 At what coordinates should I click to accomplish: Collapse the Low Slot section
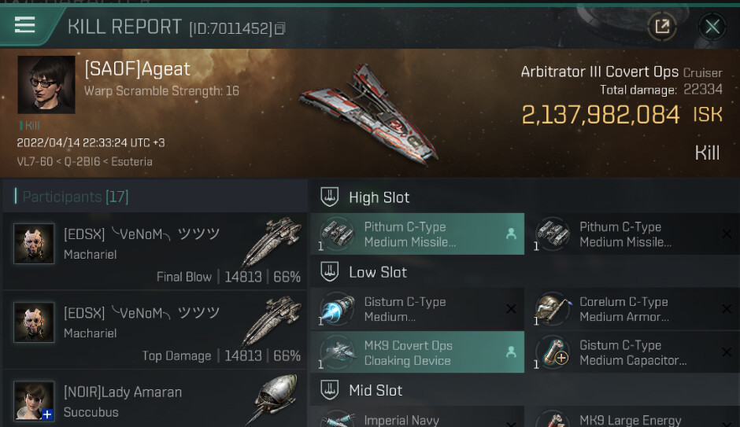(377, 272)
